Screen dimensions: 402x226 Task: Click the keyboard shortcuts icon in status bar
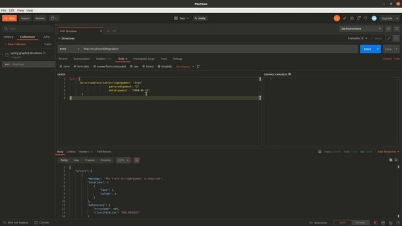[391, 223]
